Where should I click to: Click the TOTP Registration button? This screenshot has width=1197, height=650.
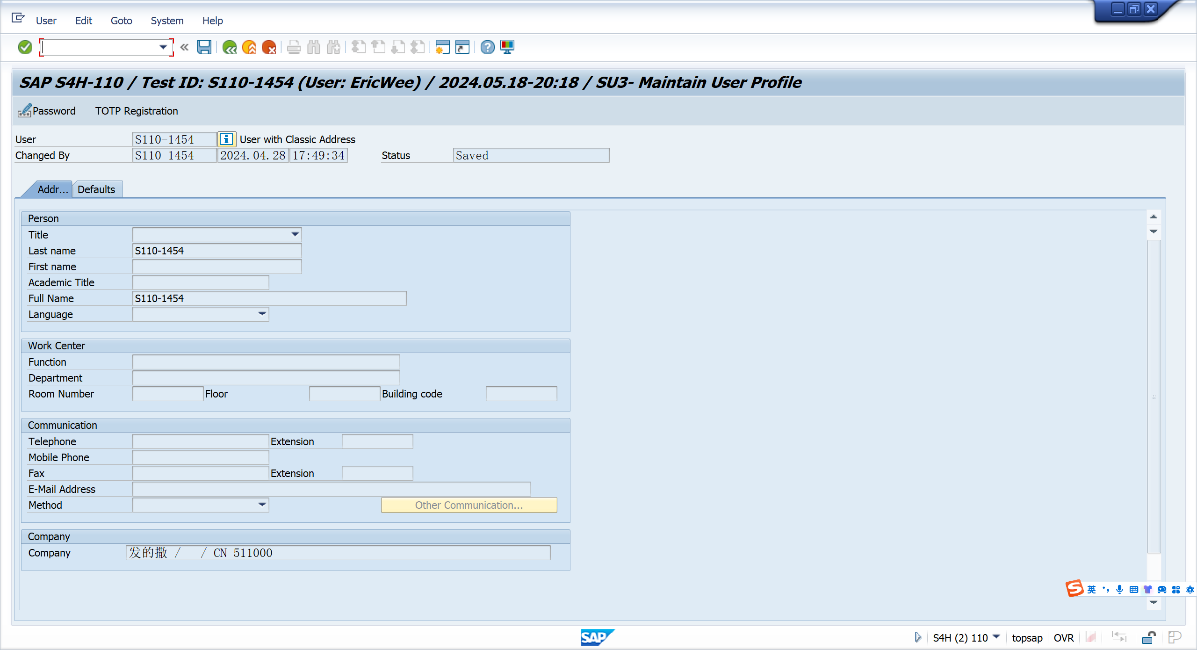click(137, 111)
